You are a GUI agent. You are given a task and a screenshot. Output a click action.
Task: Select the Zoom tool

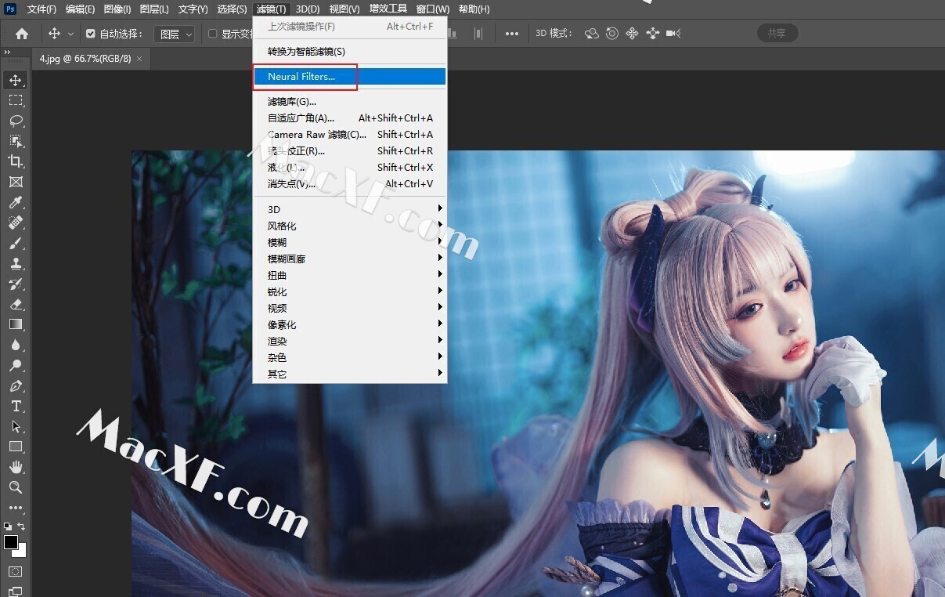[16, 487]
